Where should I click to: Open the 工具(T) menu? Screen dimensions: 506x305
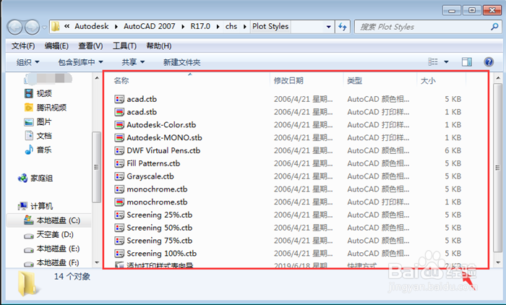coord(124,46)
